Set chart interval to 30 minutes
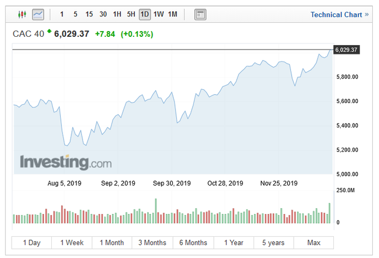This screenshot has width=379, height=258. pyautogui.click(x=103, y=14)
